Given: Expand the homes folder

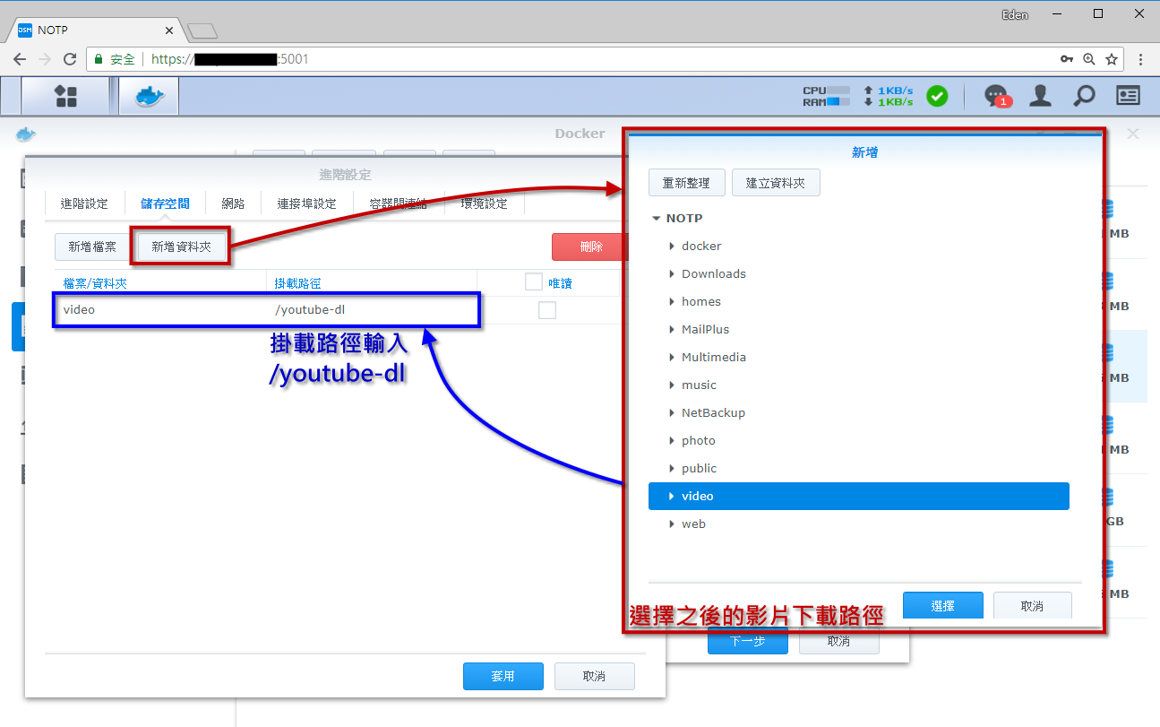Looking at the screenshot, I should (x=672, y=301).
